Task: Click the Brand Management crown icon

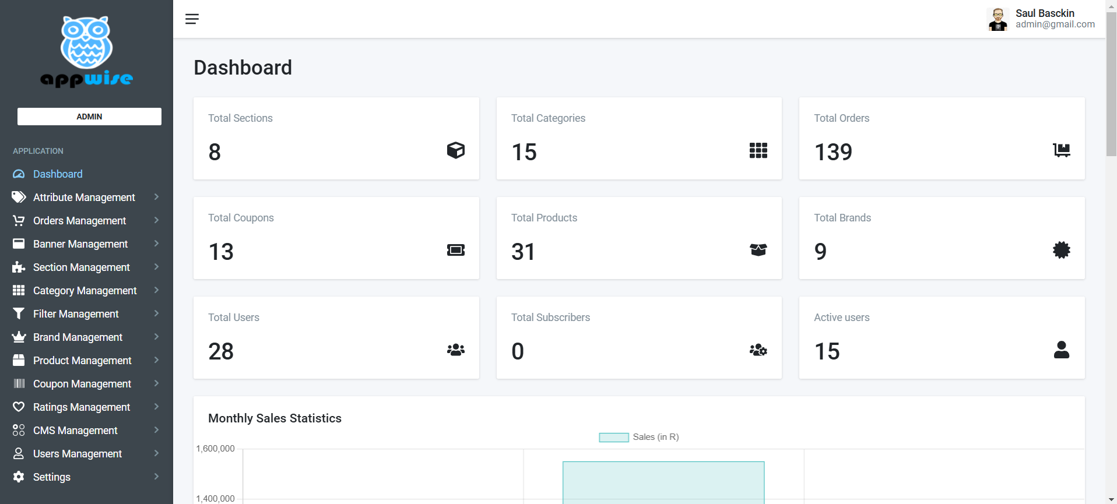Action: [19, 337]
